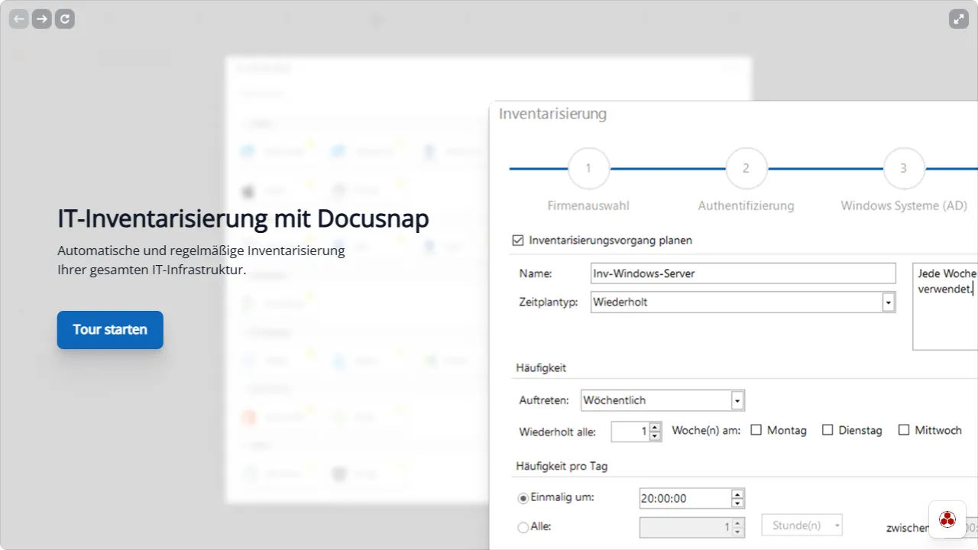Decrease the 20:00:00 time with down arrow
This screenshot has width=978, height=550.
click(737, 503)
